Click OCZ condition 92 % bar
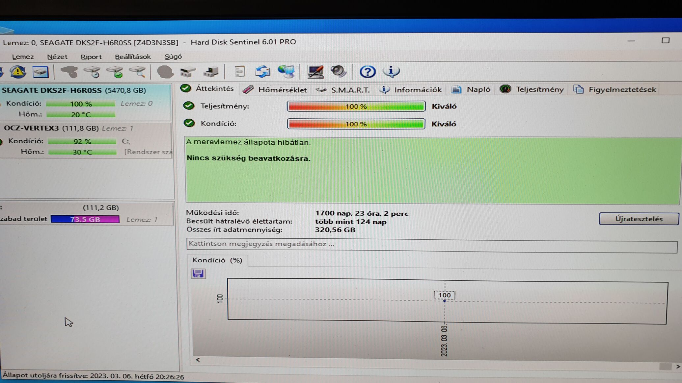This screenshot has height=383, width=682. coord(82,141)
